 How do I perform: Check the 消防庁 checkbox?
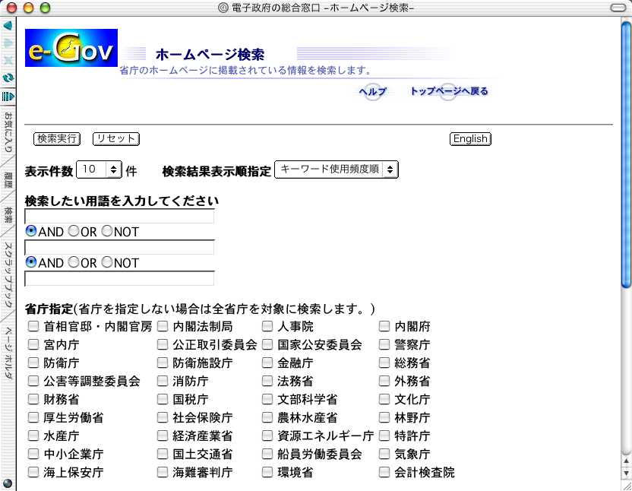tap(163, 381)
